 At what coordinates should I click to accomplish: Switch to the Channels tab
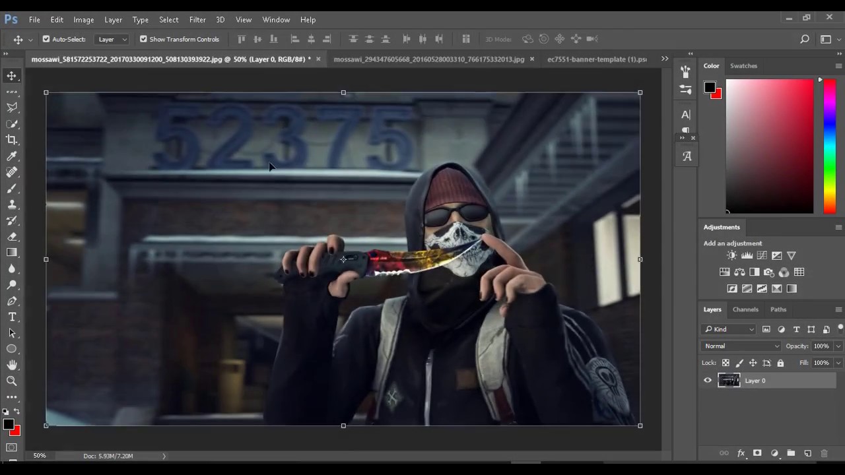(745, 309)
